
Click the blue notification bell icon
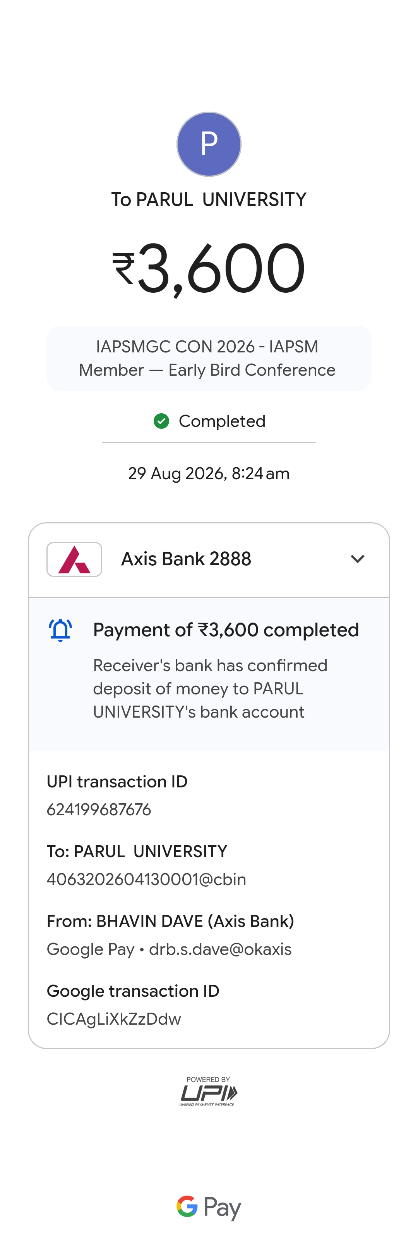point(61,630)
